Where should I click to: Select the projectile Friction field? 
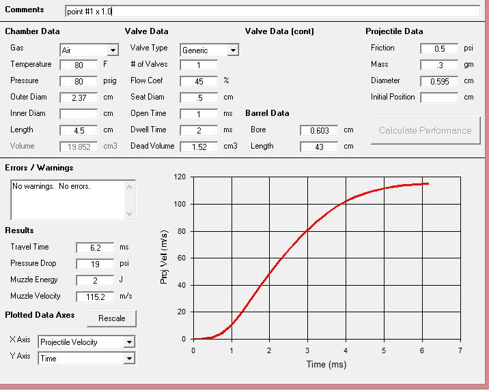point(439,49)
